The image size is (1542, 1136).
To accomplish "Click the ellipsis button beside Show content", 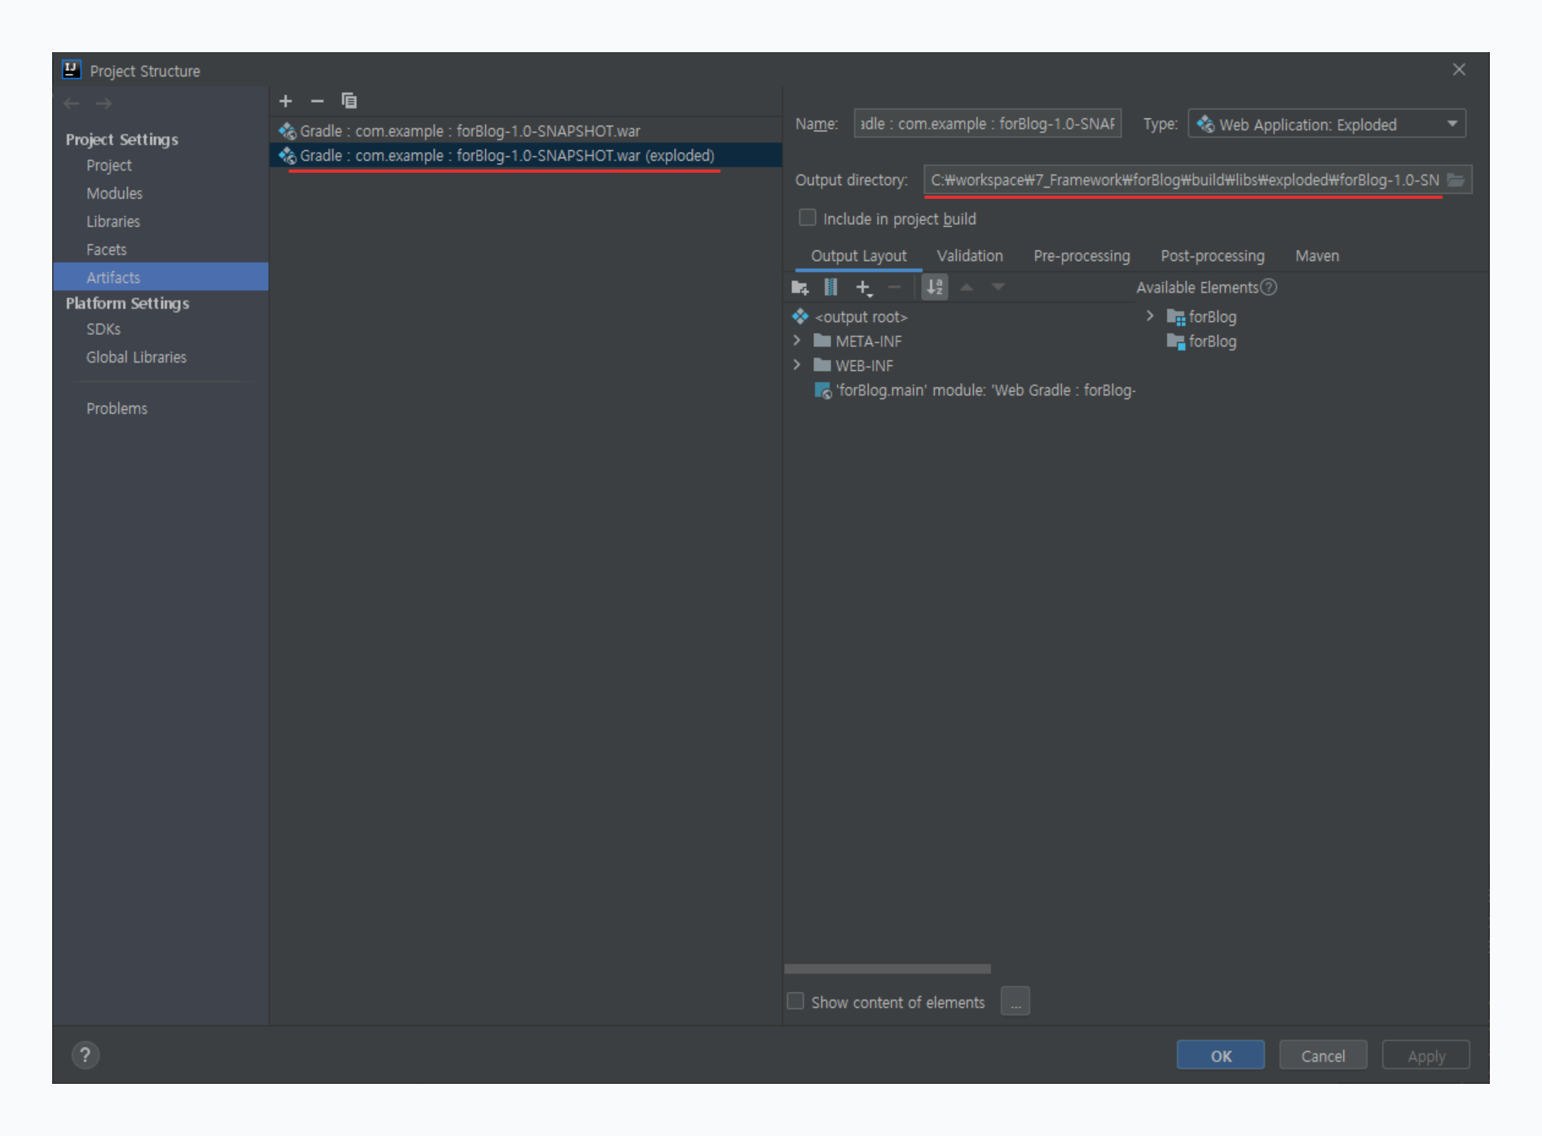I will point(1016,1002).
